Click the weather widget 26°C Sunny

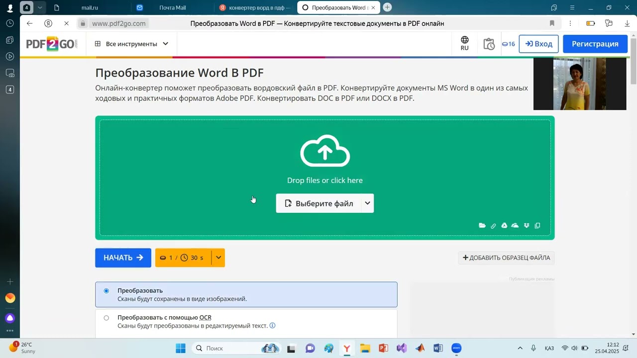click(x=22, y=348)
